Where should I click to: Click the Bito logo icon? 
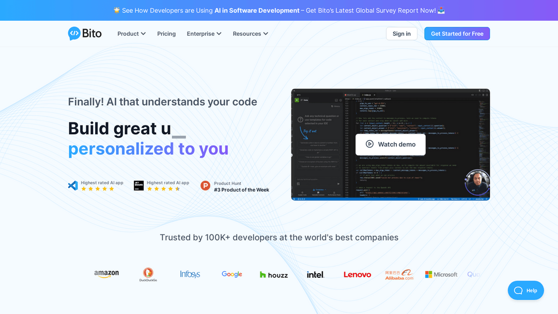[x=74, y=34]
